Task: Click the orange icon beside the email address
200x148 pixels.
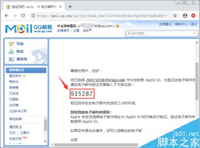Action: [118, 26]
